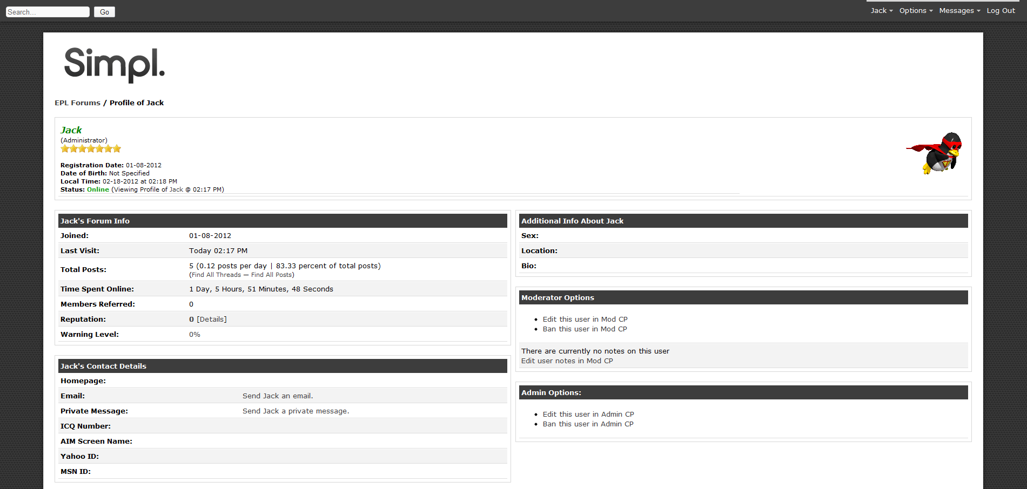Select Ban this user in Mod CP
This screenshot has height=489, width=1027.
pyautogui.click(x=585, y=329)
